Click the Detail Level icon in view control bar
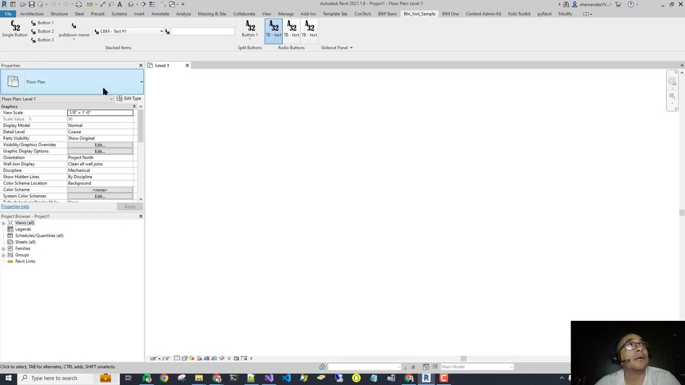The height and width of the screenshot is (385, 685). tap(177, 358)
